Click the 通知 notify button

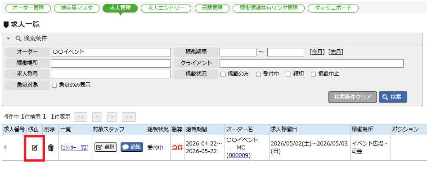[x=132, y=147]
